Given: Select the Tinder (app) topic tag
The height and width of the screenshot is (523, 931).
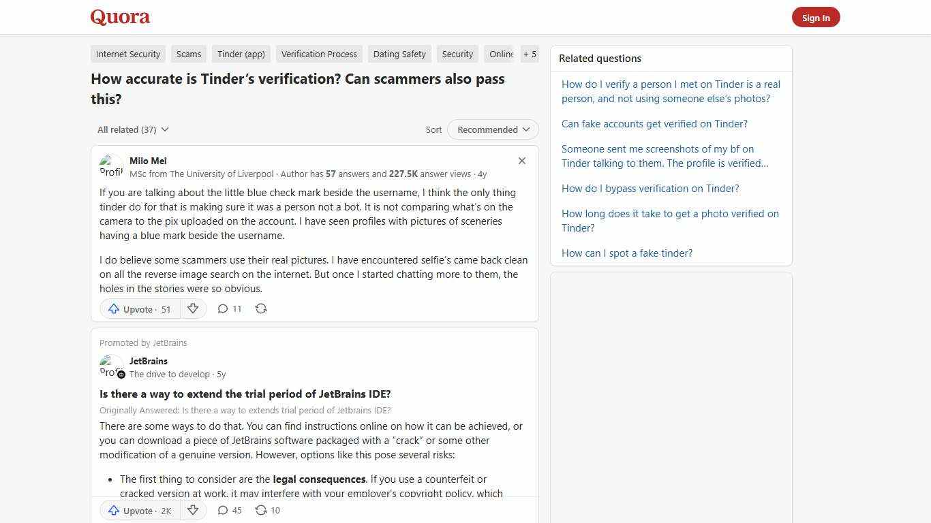Looking at the screenshot, I should [x=241, y=54].
